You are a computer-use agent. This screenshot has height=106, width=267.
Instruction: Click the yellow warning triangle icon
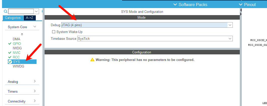[x=92, y=60]
